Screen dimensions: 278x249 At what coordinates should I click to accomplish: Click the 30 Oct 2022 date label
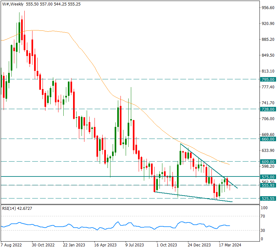pos(43,245)
